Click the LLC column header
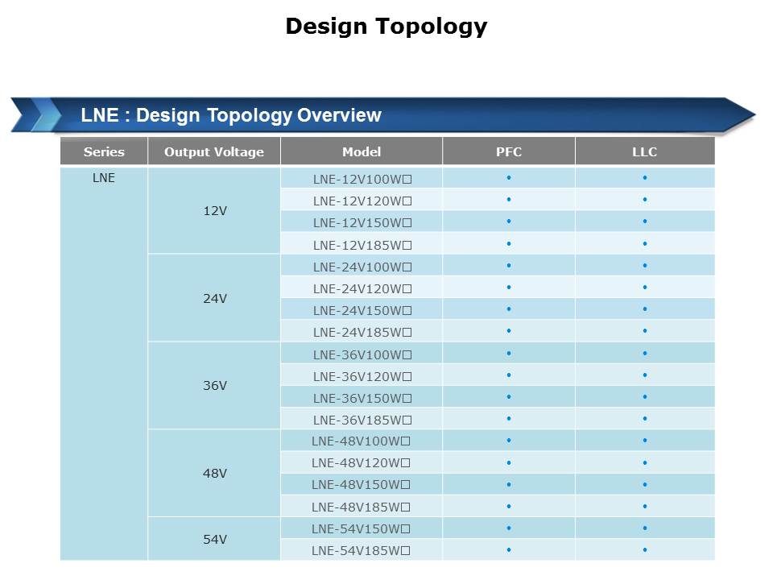 point(645,151)
